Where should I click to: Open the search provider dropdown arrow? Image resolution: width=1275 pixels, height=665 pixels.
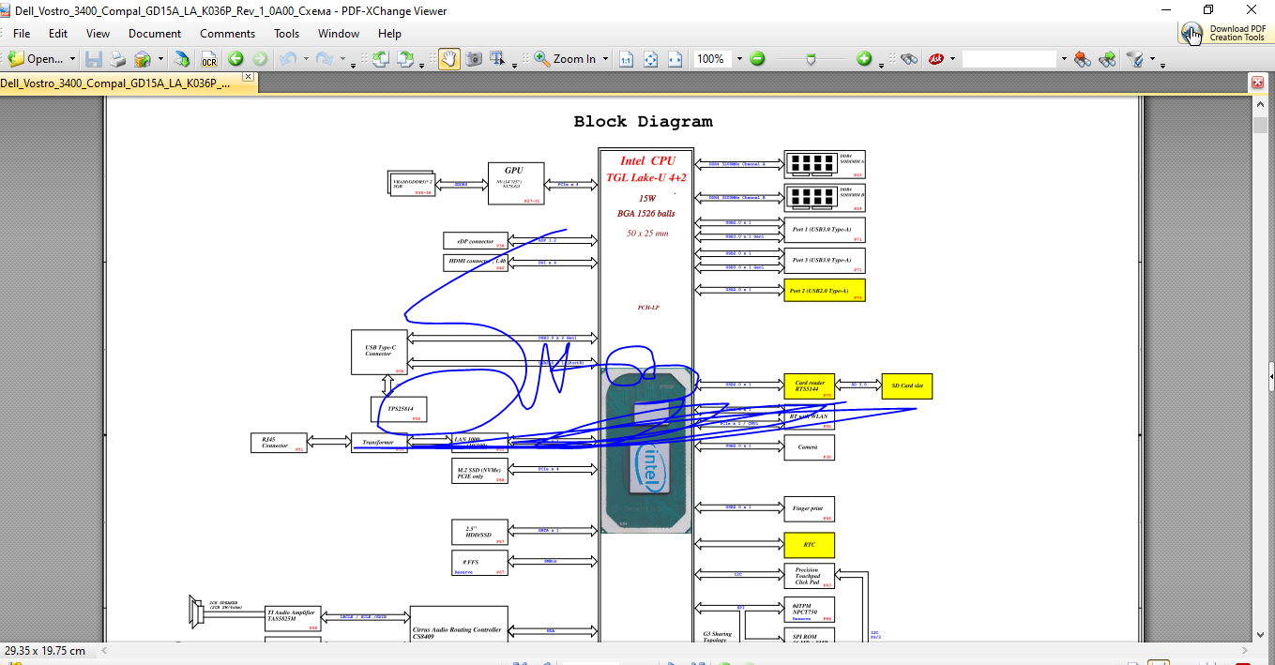tap(952, 59)
